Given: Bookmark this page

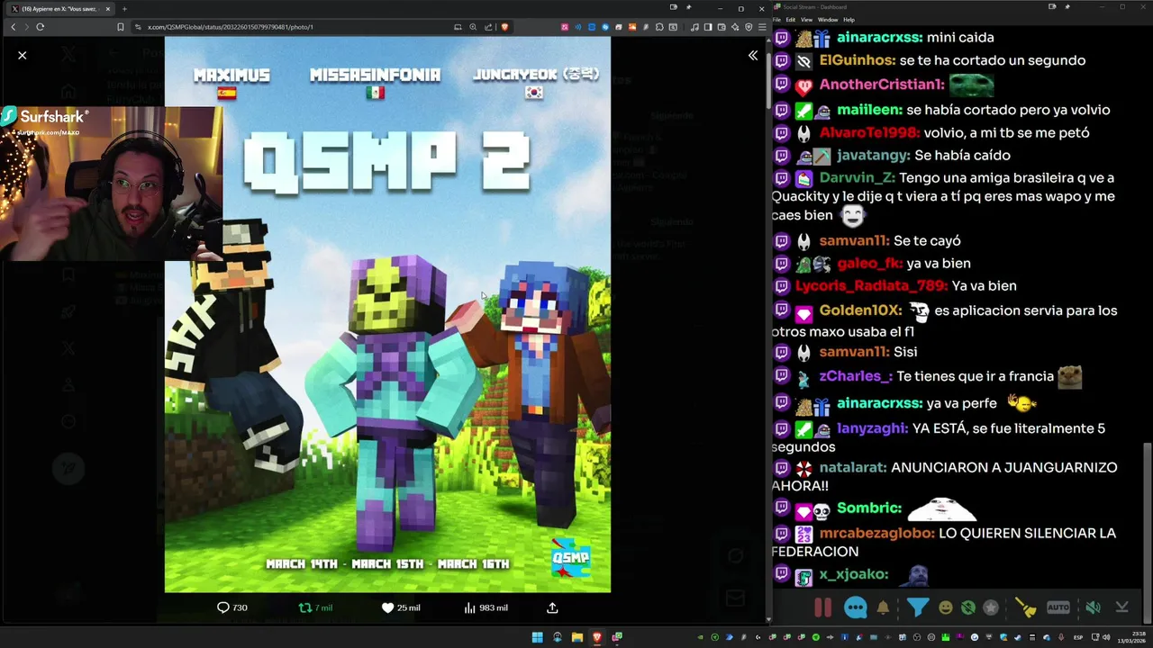Looking at the screenshot, I should [x=120, y=27].
